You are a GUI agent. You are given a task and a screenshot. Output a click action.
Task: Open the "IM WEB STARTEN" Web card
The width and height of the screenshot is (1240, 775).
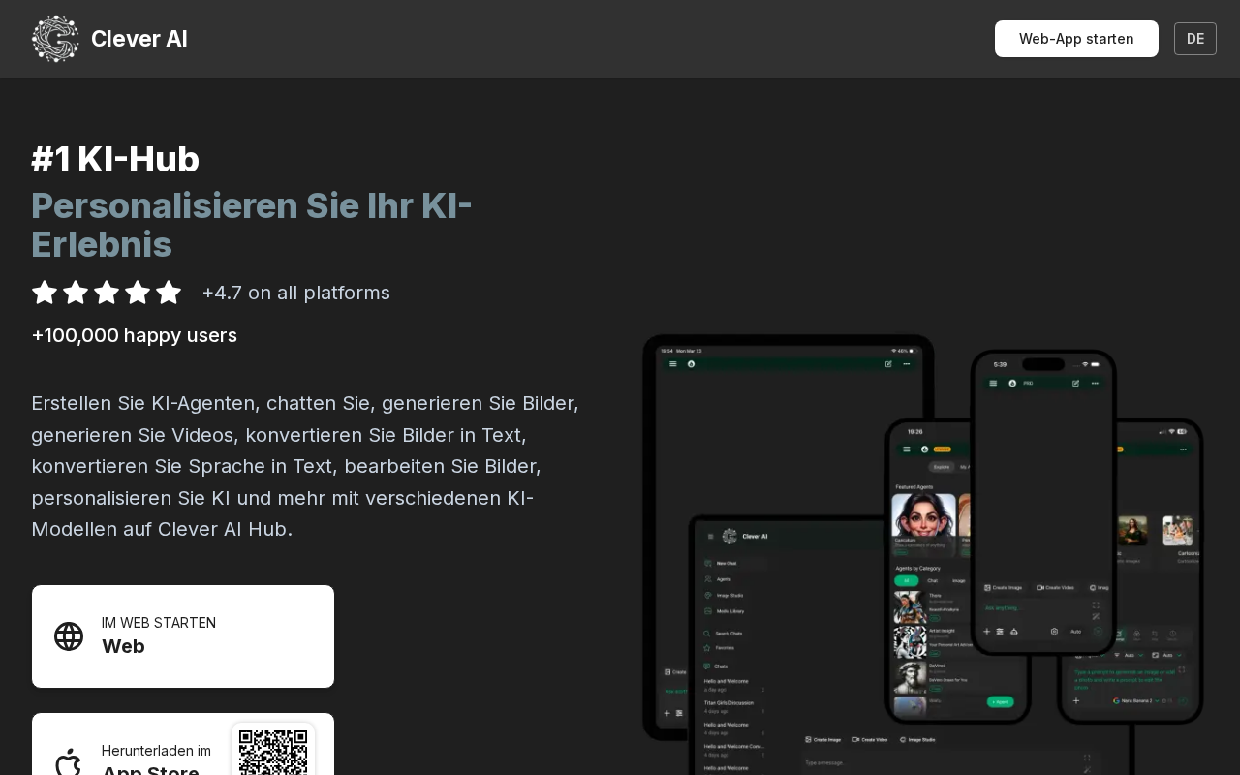[x=183, y=636]
